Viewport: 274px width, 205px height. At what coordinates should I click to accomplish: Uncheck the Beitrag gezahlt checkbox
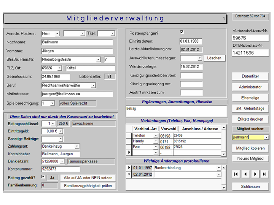[43, 177]
